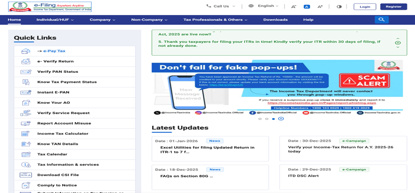Toggle the high contrast mode icon
415x193 pixels.
click(x=339, y=7)
